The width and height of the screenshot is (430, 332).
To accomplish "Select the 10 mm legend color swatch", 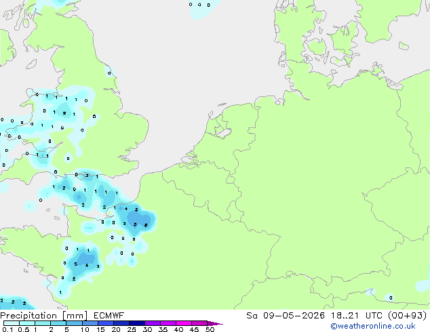I will tap(90, 323).
